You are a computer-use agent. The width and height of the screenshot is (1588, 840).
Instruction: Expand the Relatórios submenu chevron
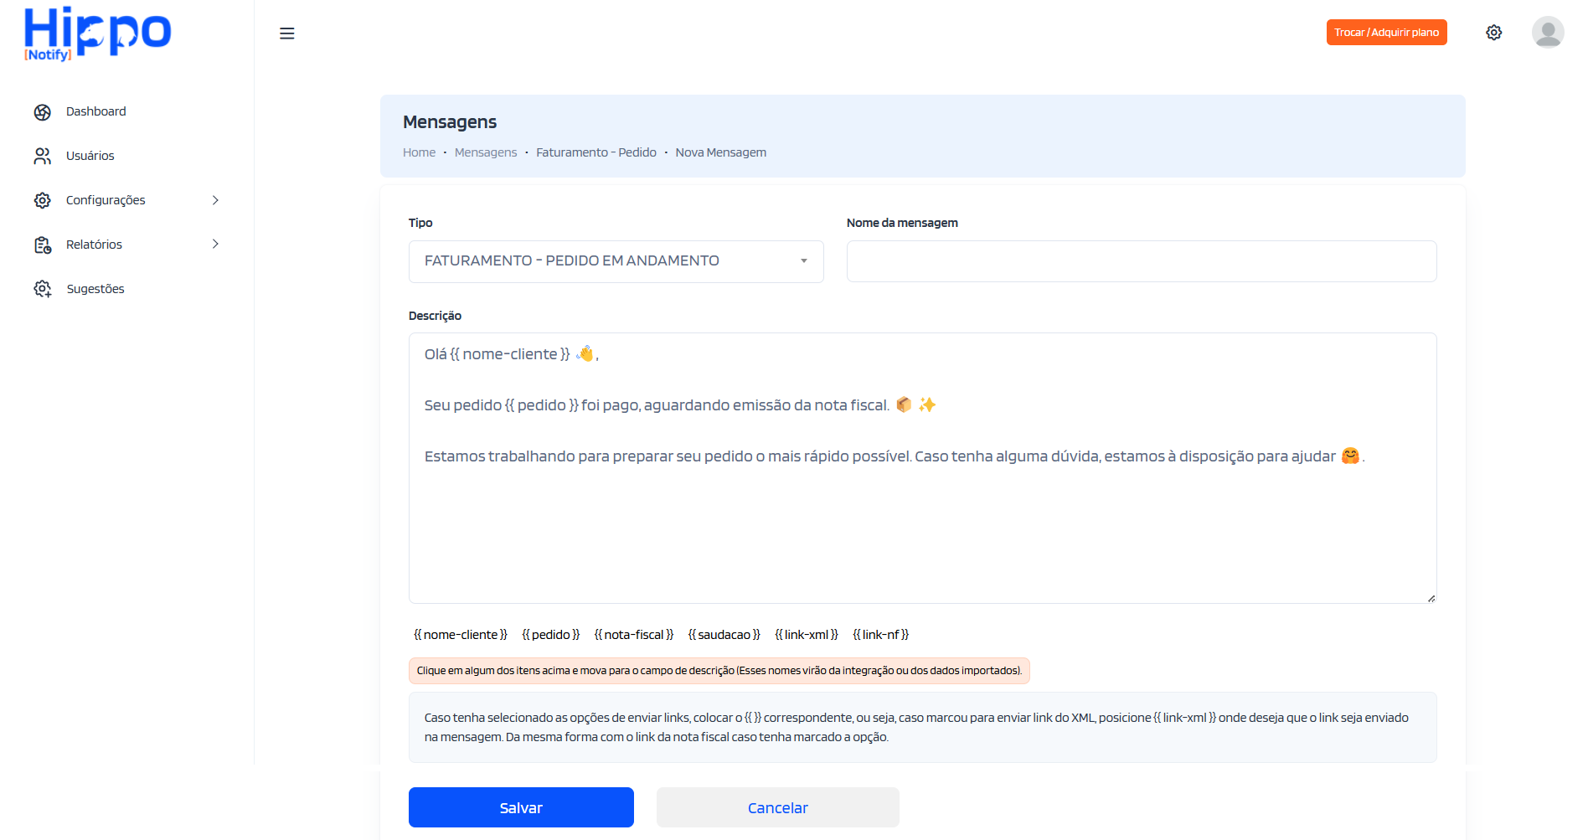(x=215, y=244)
